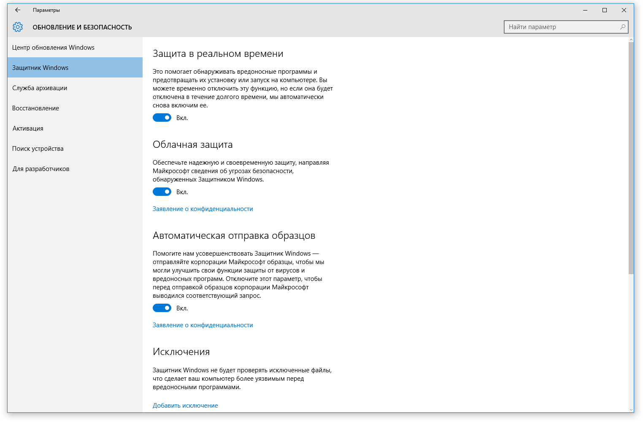Image resolution: width=643 pixels, height=422 pixels.
Task: Close the Параметры window
Action: click(x=624, y=10)
